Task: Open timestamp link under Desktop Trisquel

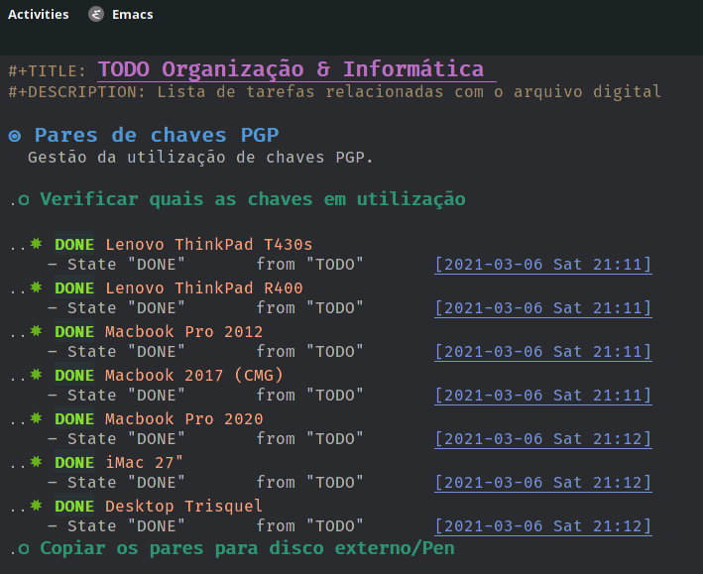Action: click(543, 526)
